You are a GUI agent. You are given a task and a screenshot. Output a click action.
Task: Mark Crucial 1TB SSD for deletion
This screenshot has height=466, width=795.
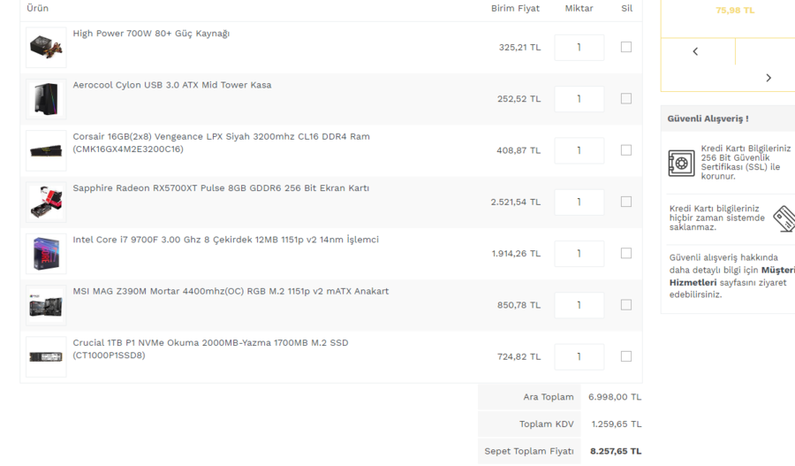[626, 356]
